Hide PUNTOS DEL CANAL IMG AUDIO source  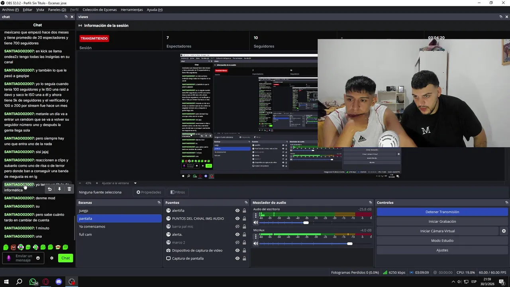tap(237, 218)
